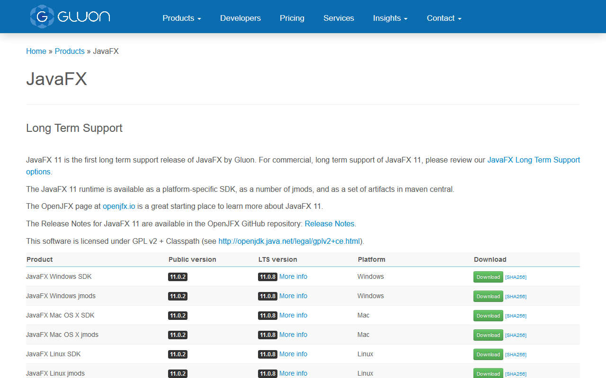
Task: Click the JavaFX page title
Action: coord(57,79)
